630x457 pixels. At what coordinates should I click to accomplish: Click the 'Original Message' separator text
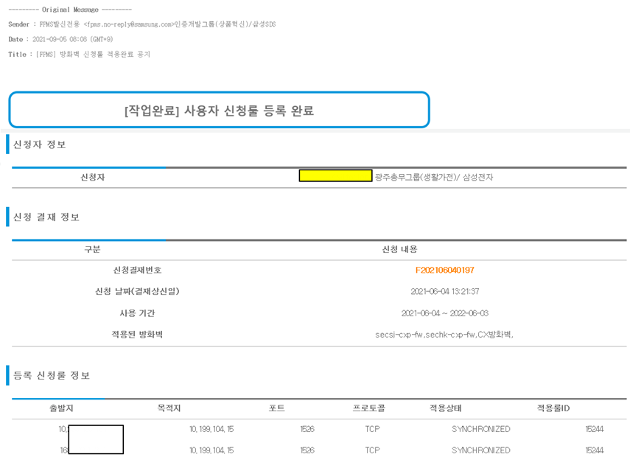(x=70, y=10)
